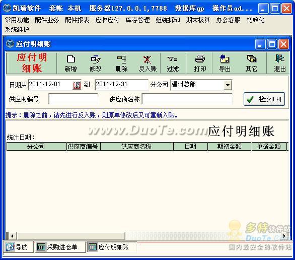Open the 配件报表 menu
Viewport: 295px width, 260px height.
[77, 20]
